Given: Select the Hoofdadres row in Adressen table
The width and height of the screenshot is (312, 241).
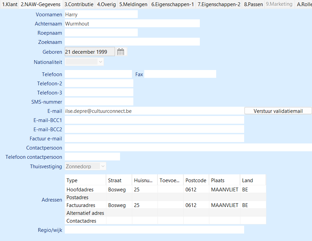Looking at the screenshot, I should click(x=80, y=189).
